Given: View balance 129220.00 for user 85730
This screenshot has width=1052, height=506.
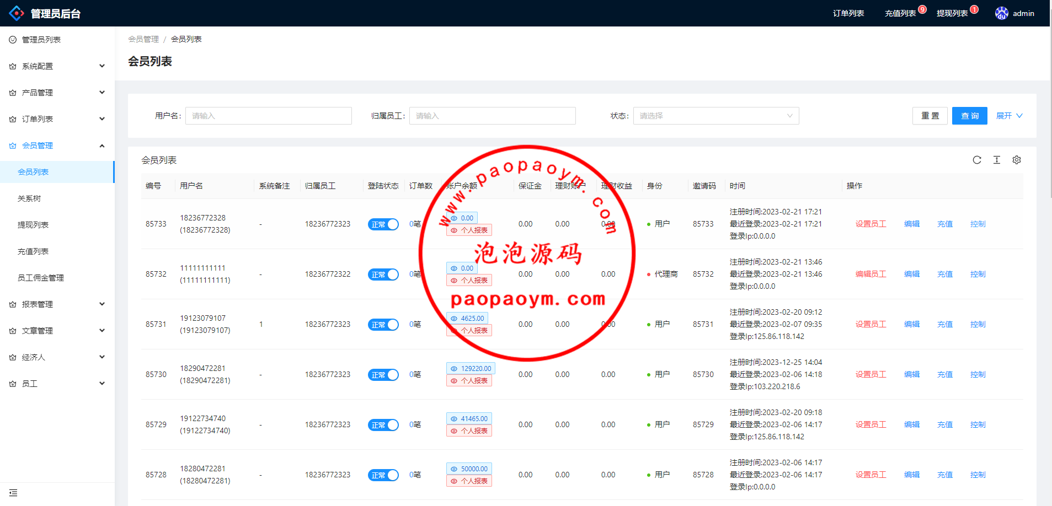Looking at the screenshot, I should pyautogui.click(x=471, y=368).
